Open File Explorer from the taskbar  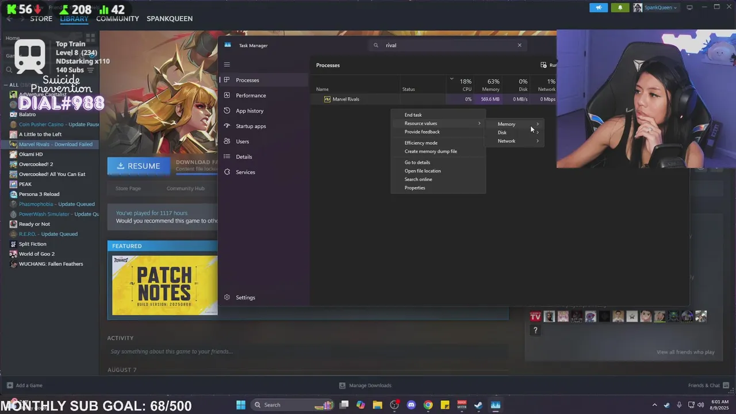coord(377,405)
